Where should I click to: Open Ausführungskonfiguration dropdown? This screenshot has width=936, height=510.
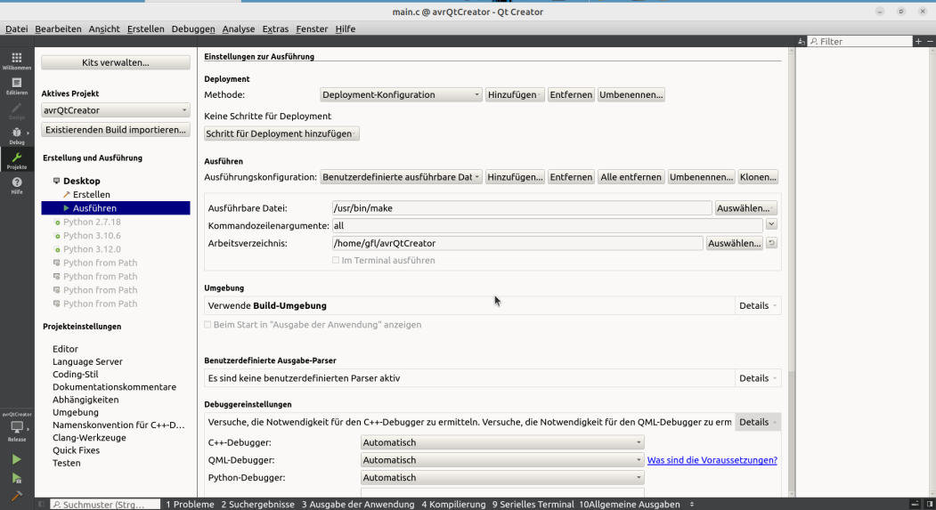tap(401, 177)
